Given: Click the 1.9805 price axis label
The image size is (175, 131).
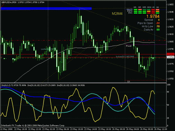Looking at the screenshot, I should 171,42.
